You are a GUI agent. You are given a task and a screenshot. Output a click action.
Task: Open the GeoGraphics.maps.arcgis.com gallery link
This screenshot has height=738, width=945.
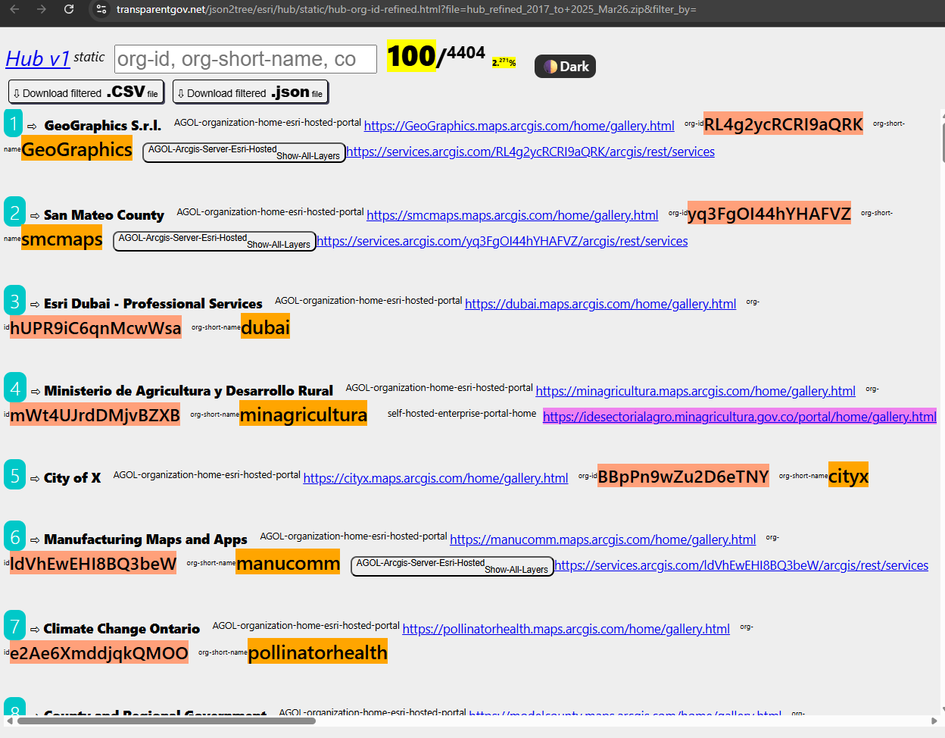coord(519,126)
